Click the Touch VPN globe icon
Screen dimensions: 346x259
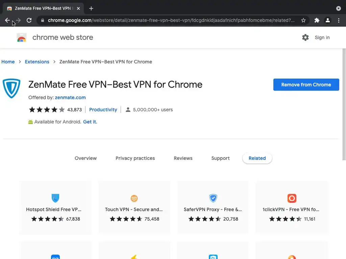(134, 198)
